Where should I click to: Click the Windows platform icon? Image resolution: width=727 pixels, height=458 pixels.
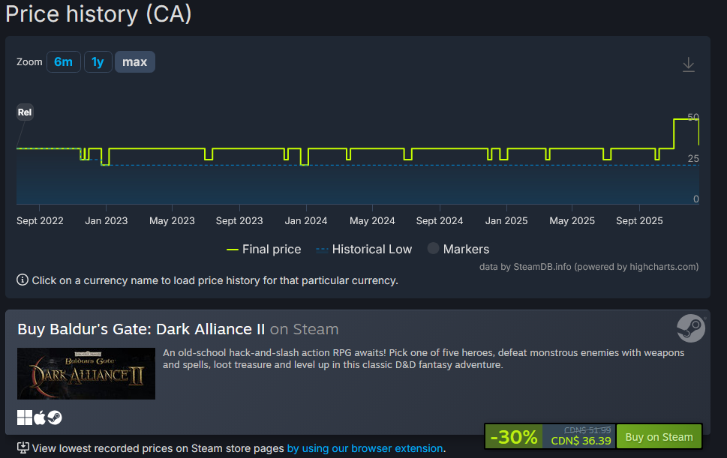[25, 418]
